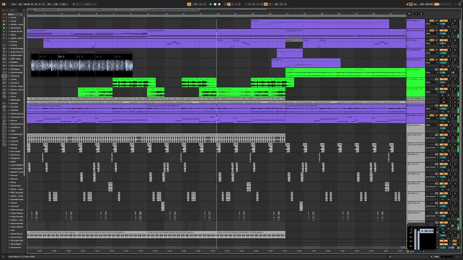Click the Set locator button
The image size is (463, 260).
[x=409, y=14]
